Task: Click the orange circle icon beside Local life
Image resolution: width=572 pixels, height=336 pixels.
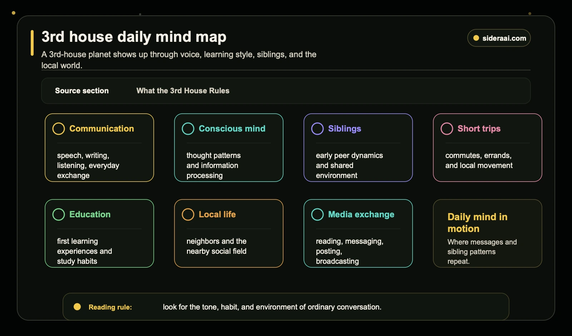Action: pos(188,214)
